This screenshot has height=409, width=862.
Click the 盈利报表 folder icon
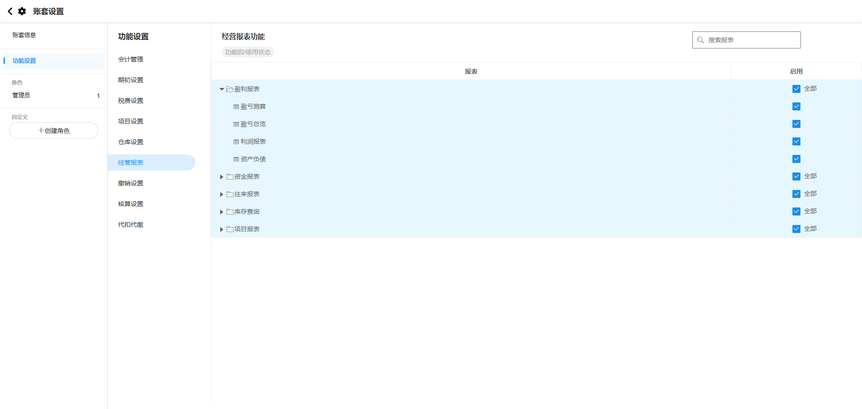229,89
